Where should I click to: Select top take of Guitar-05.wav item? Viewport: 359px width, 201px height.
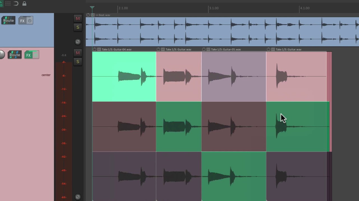(234, 76)
